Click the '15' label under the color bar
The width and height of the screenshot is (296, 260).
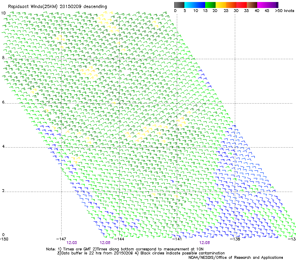click(x=205, y=11)
